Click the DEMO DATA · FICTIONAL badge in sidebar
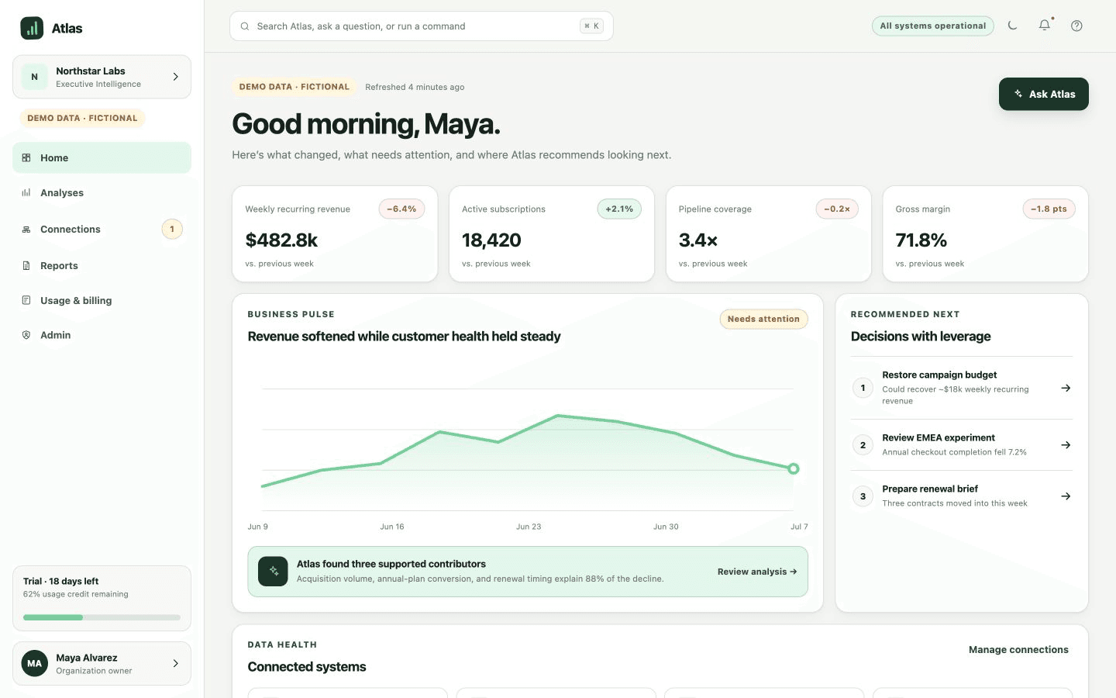Screen dimensions: 1116x698 (82, 118)
